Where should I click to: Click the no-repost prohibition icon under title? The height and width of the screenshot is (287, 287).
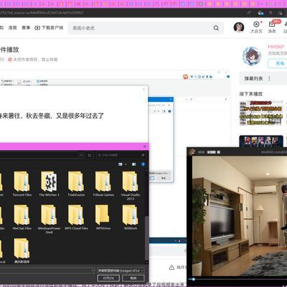(10, 60)
